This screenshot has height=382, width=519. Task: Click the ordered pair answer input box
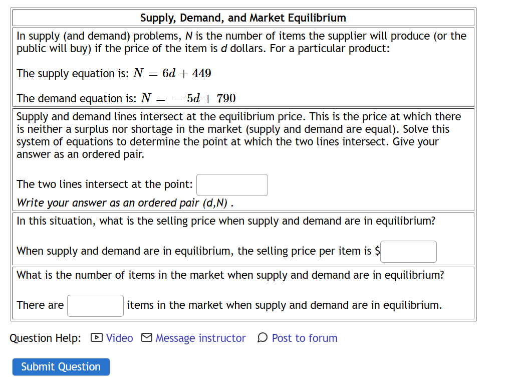click(x=232, y=184)
